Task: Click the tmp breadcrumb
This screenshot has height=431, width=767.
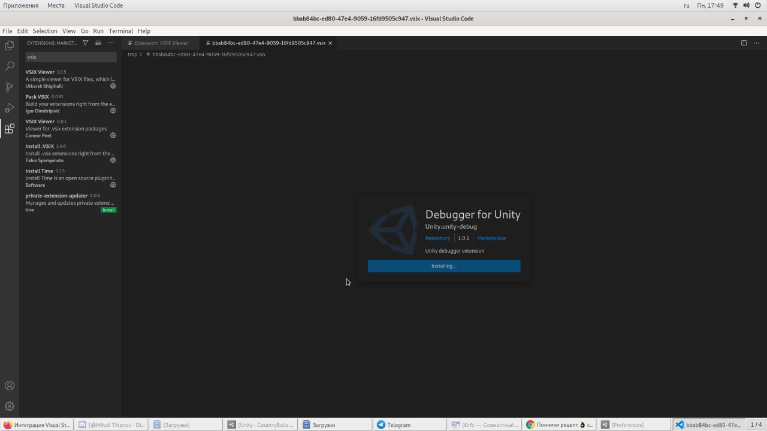Action: [x=132, y=54]
